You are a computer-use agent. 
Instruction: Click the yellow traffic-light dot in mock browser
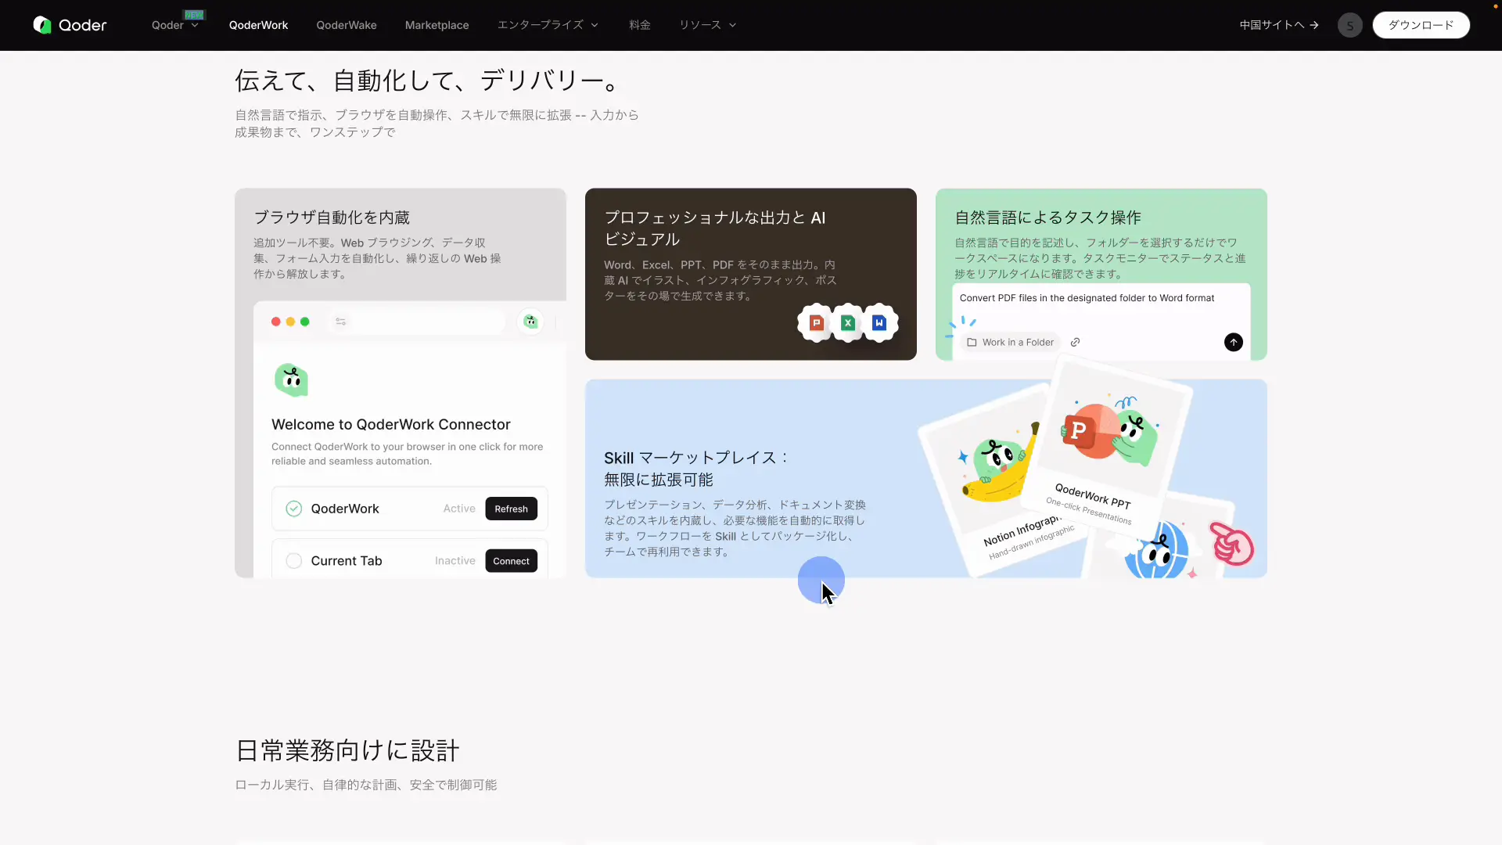tap(290, 322)
